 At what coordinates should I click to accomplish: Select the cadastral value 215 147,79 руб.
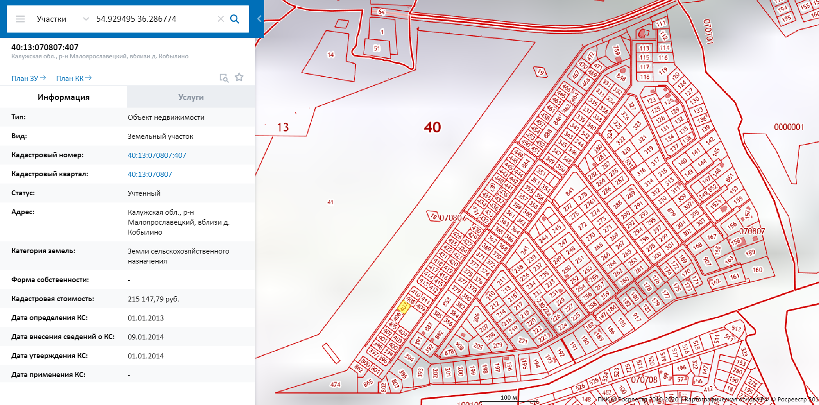click(x=154, y=299)
